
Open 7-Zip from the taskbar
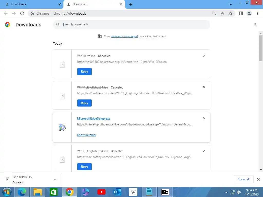(x=165, y=192)
